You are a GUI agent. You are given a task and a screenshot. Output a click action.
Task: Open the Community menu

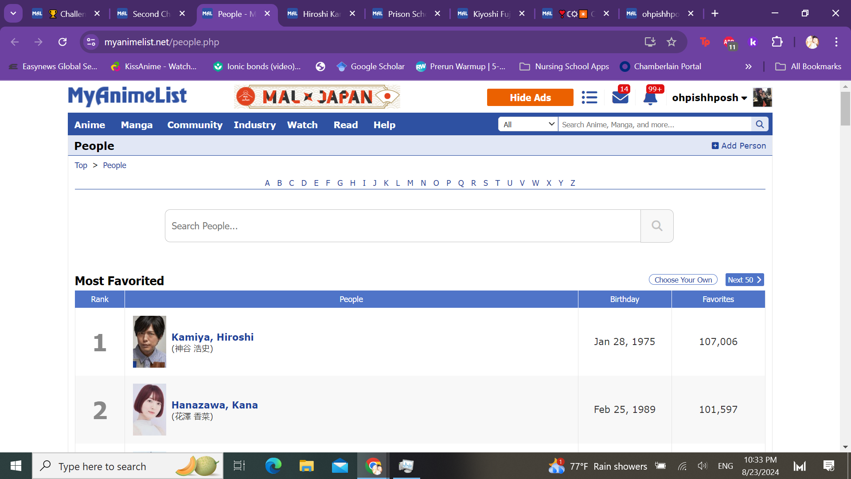[195, 125]
